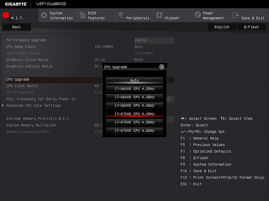Click the F5 Previous Values hint
The width and height of the screenshot is (269, 201).
(203, 145)
